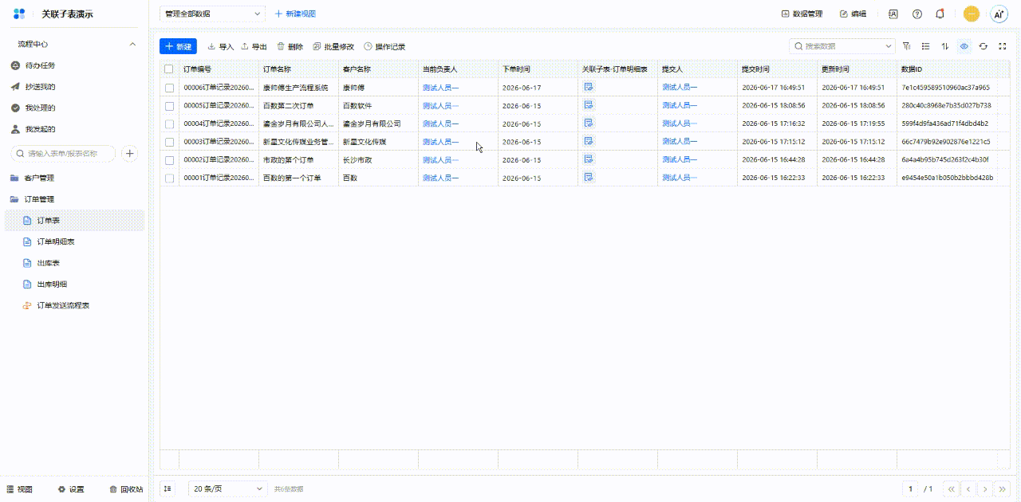Screen dimensions: 1021x502
Task: Check the row 00001订单记录 checkbox
Action: [x=169, y=178]
